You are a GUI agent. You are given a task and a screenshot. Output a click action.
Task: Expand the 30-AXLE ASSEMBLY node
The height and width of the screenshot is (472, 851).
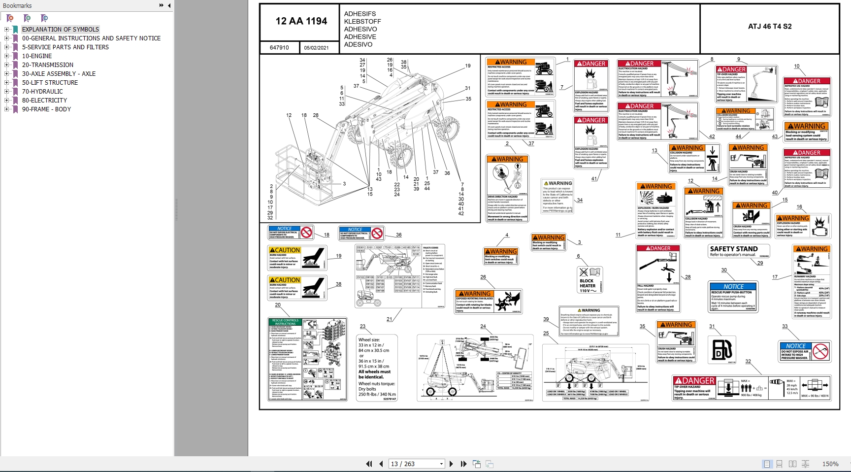(x=7, y=74)
